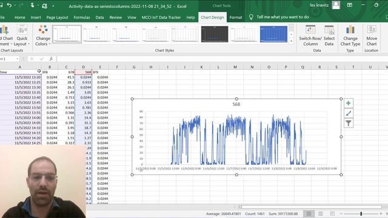
Task: Select cell 11/5/2022 13:20
Action: point(21,78)
